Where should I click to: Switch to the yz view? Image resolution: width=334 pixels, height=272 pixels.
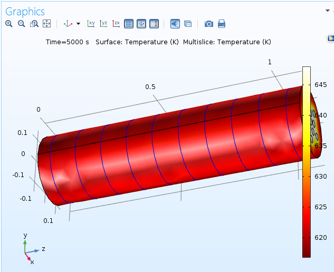[103, 24]
